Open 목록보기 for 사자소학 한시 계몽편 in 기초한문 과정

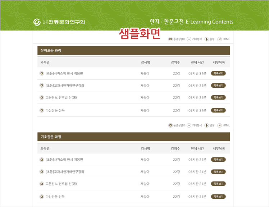tap(218, 160)
